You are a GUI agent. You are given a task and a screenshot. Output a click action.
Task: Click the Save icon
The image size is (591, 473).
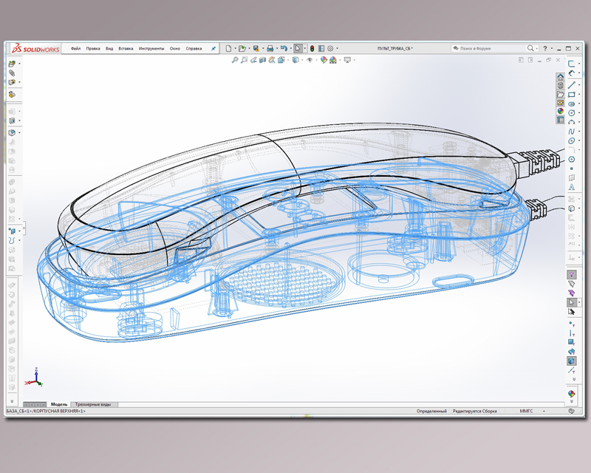coord(256,48)
